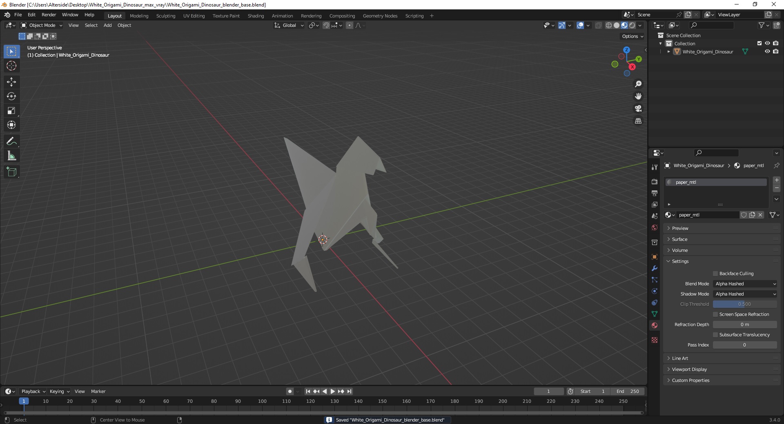
Task: Switch to the UV Editing workspace tab
Action: [x=194, y=16]
